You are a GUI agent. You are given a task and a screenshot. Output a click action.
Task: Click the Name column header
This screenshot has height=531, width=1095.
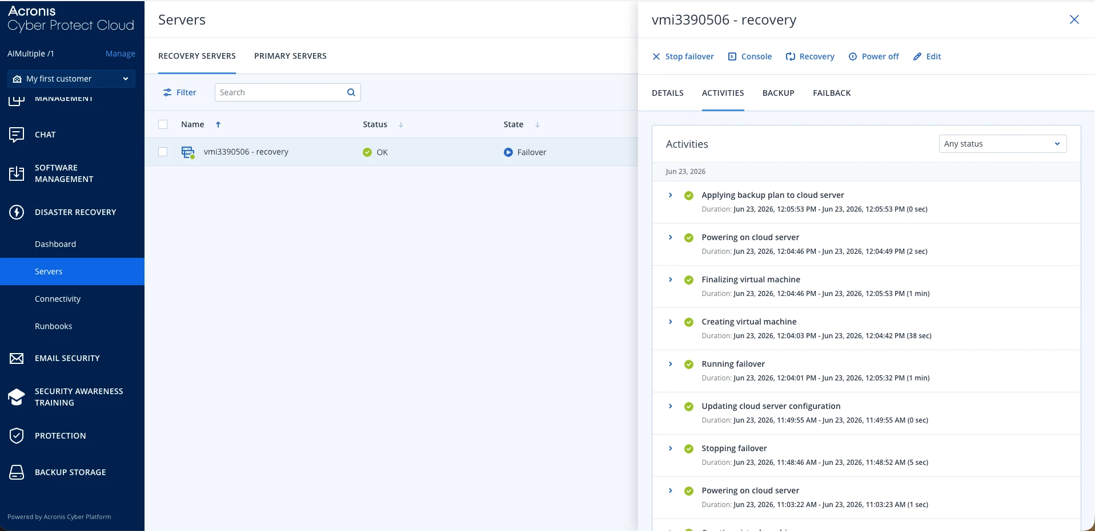(x=192, y=124)
